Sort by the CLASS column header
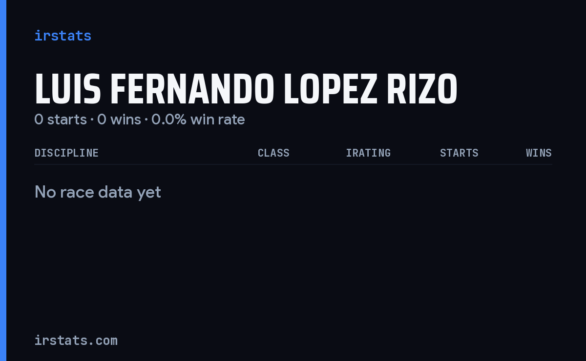The height and width of the screenshot is (361, 586). coord(273,153)
